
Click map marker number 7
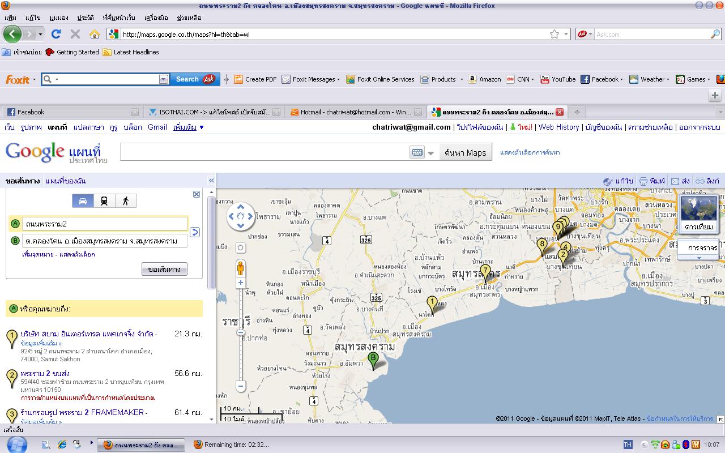pos(485,272)
